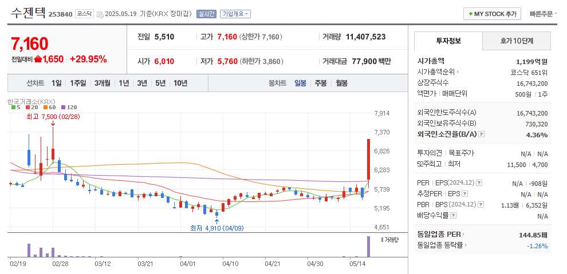Select the 1주일 line chart period

click(78, 83)
